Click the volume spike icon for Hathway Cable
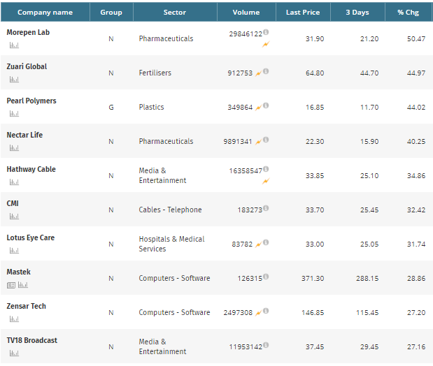Screen dimensions: 433x366 click(x=266, y=182)
